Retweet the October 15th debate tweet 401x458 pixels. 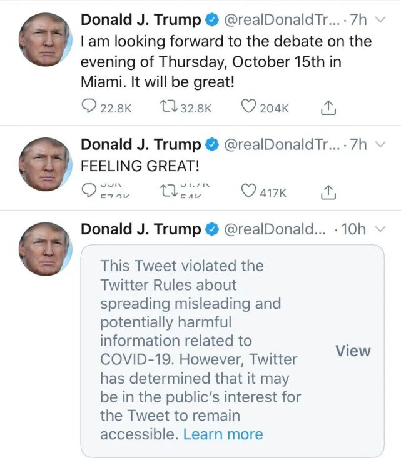[x=168, y=107]
